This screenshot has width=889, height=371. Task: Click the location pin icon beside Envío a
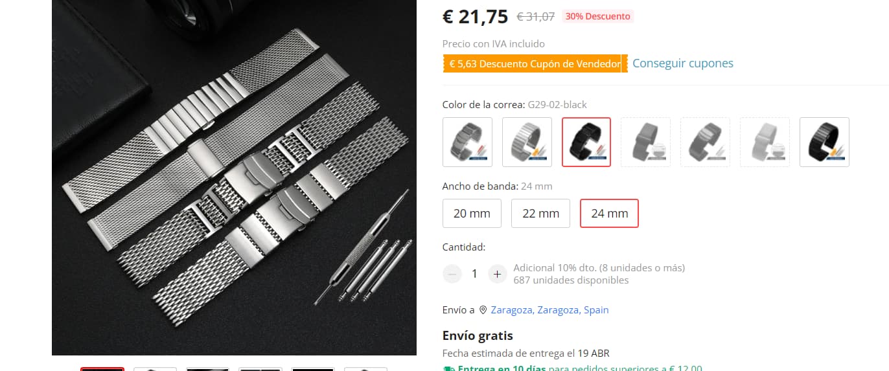click(x=483, y=310)
